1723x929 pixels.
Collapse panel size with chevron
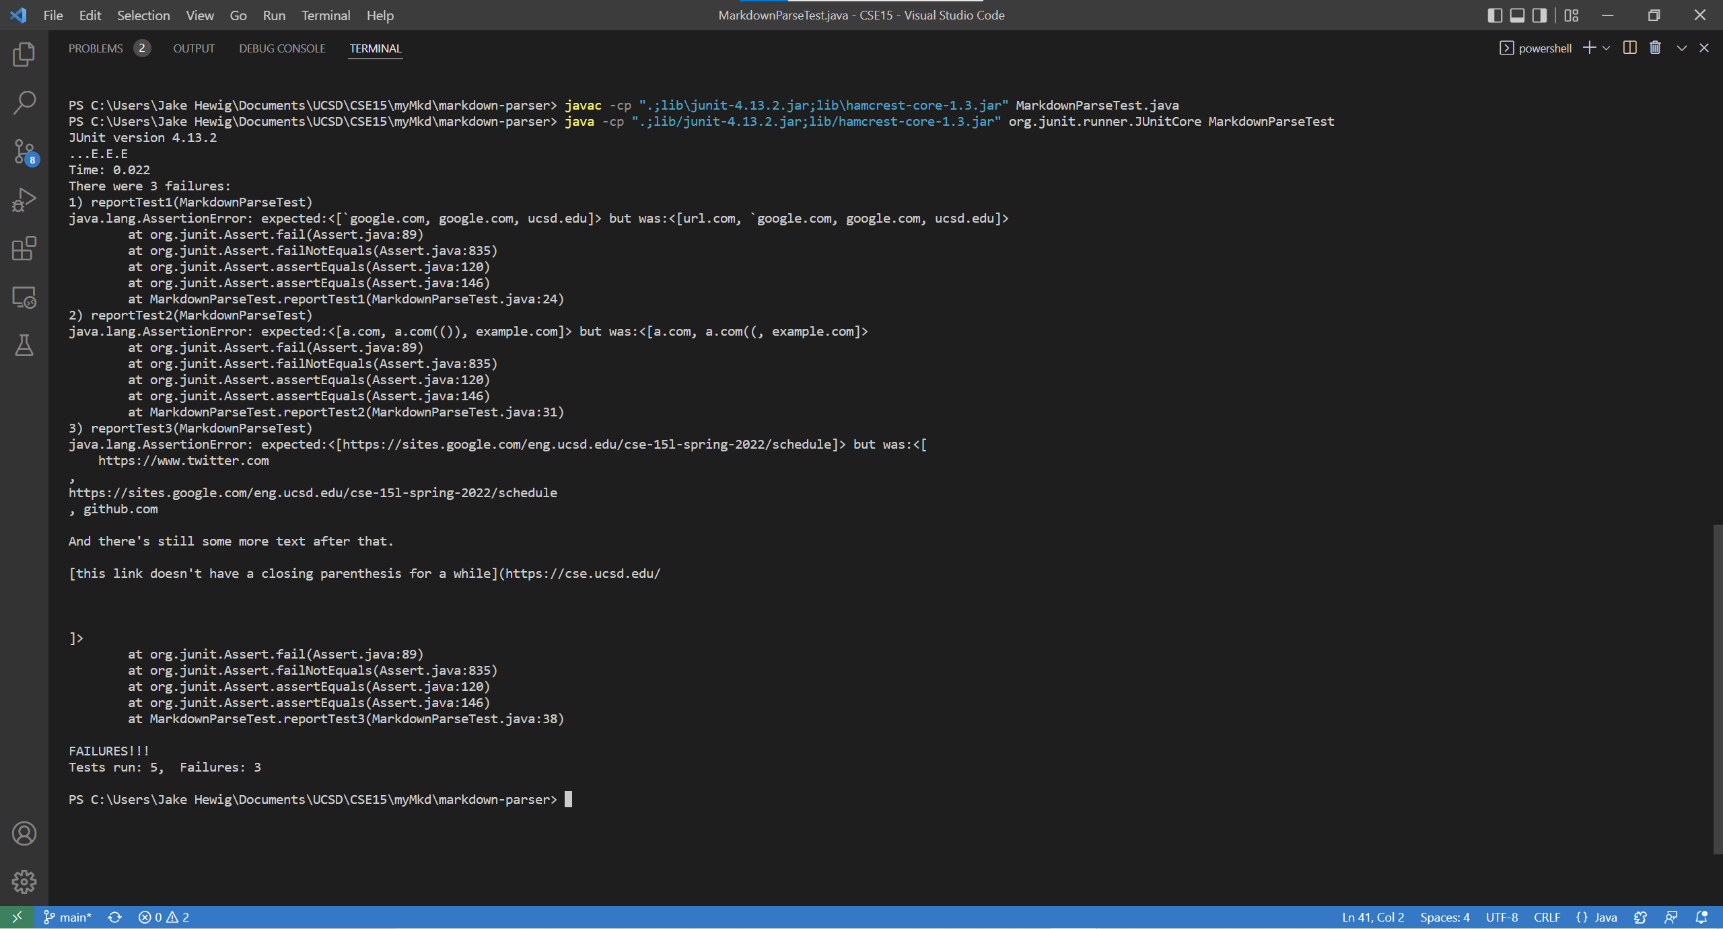1681,48
